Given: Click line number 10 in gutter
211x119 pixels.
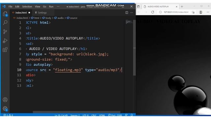Looking at the screenshot, I should (19, 70).
